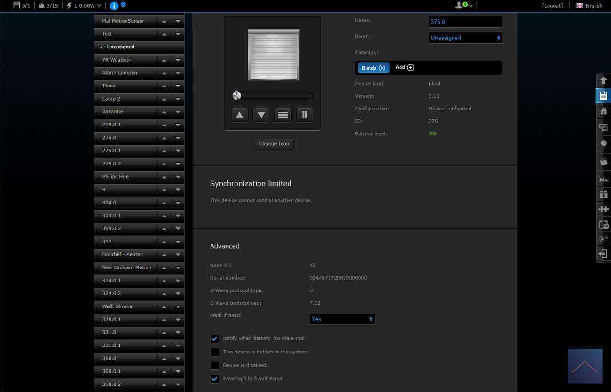This screenshot has width=611, height=392.
Task: Click the Change Icon button
Action: click(x=274, y=144)
